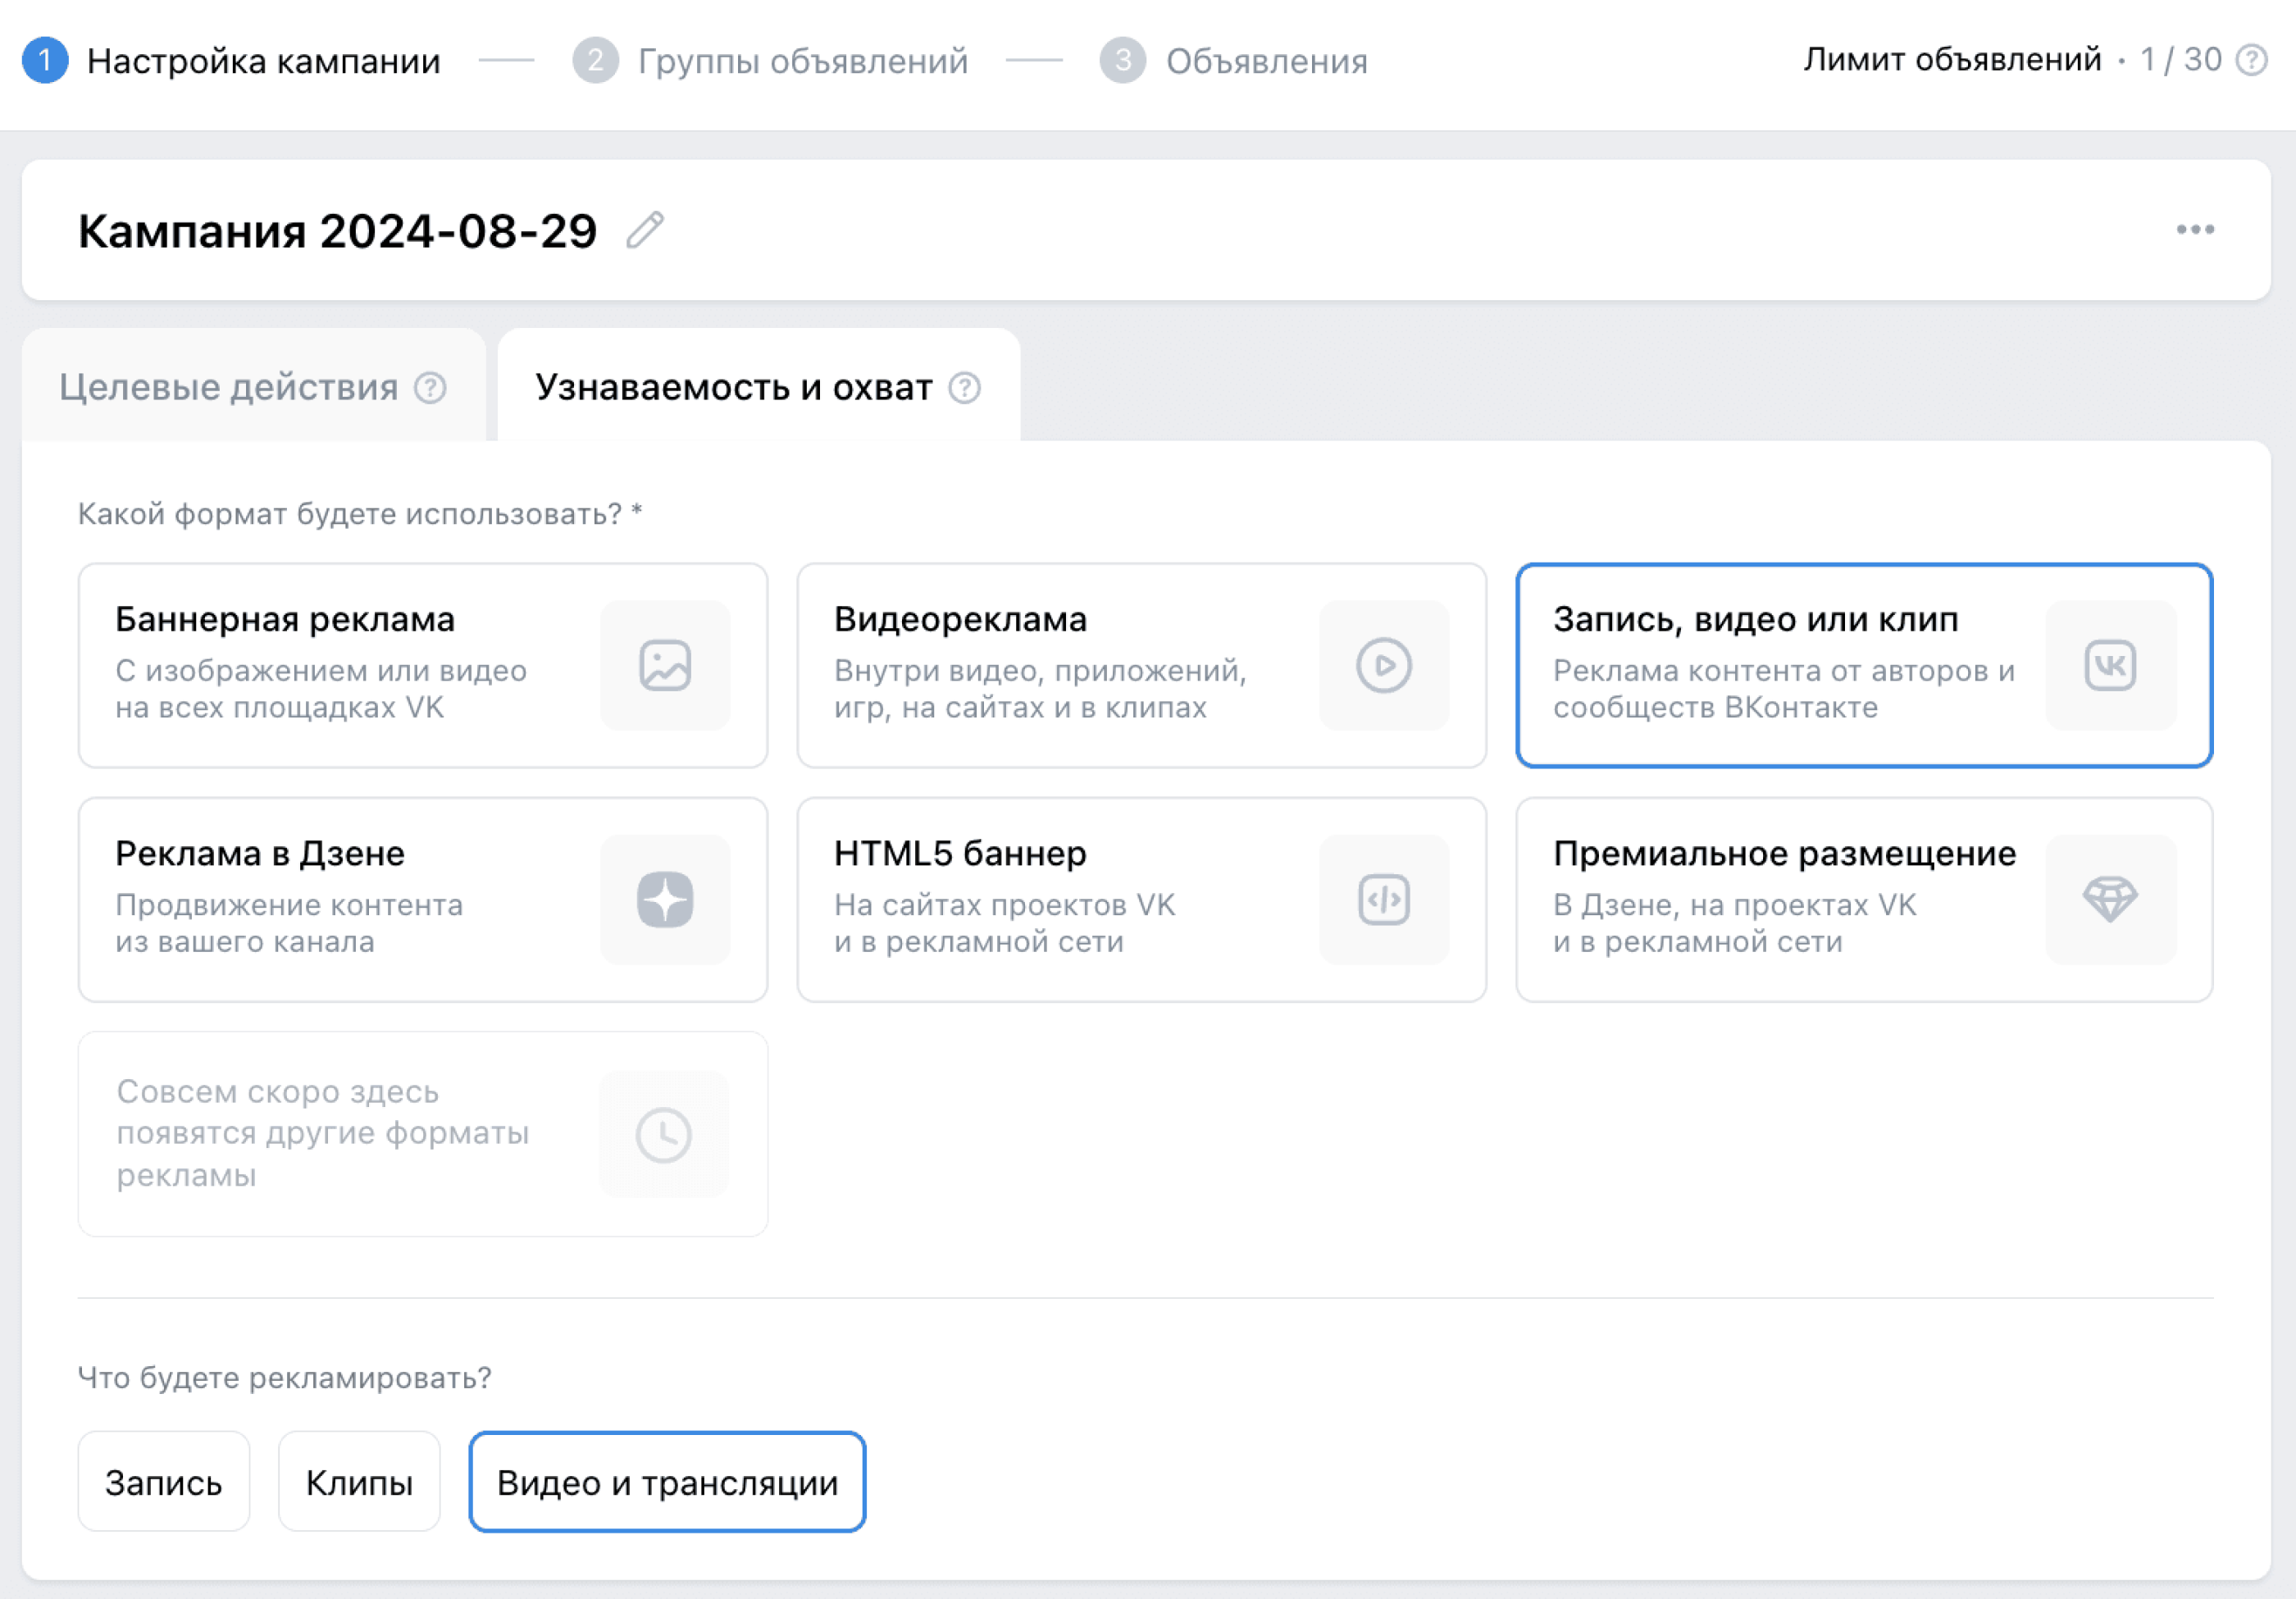The width and height of the screenshot is (2296, 1599).
Task: Click the diamond icon in Премиальное размещение card
Action: pos(2111,899)
